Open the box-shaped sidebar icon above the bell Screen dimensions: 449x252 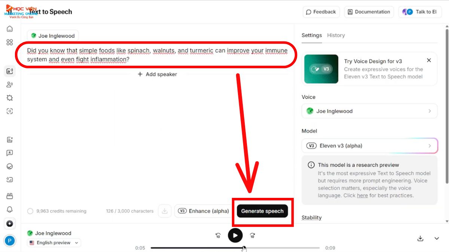[10, 196]
